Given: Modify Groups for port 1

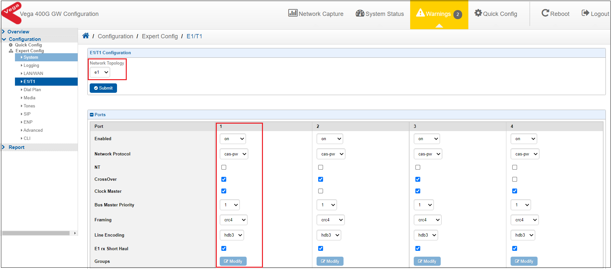Looking at the screenshot, I should (233, 261).
